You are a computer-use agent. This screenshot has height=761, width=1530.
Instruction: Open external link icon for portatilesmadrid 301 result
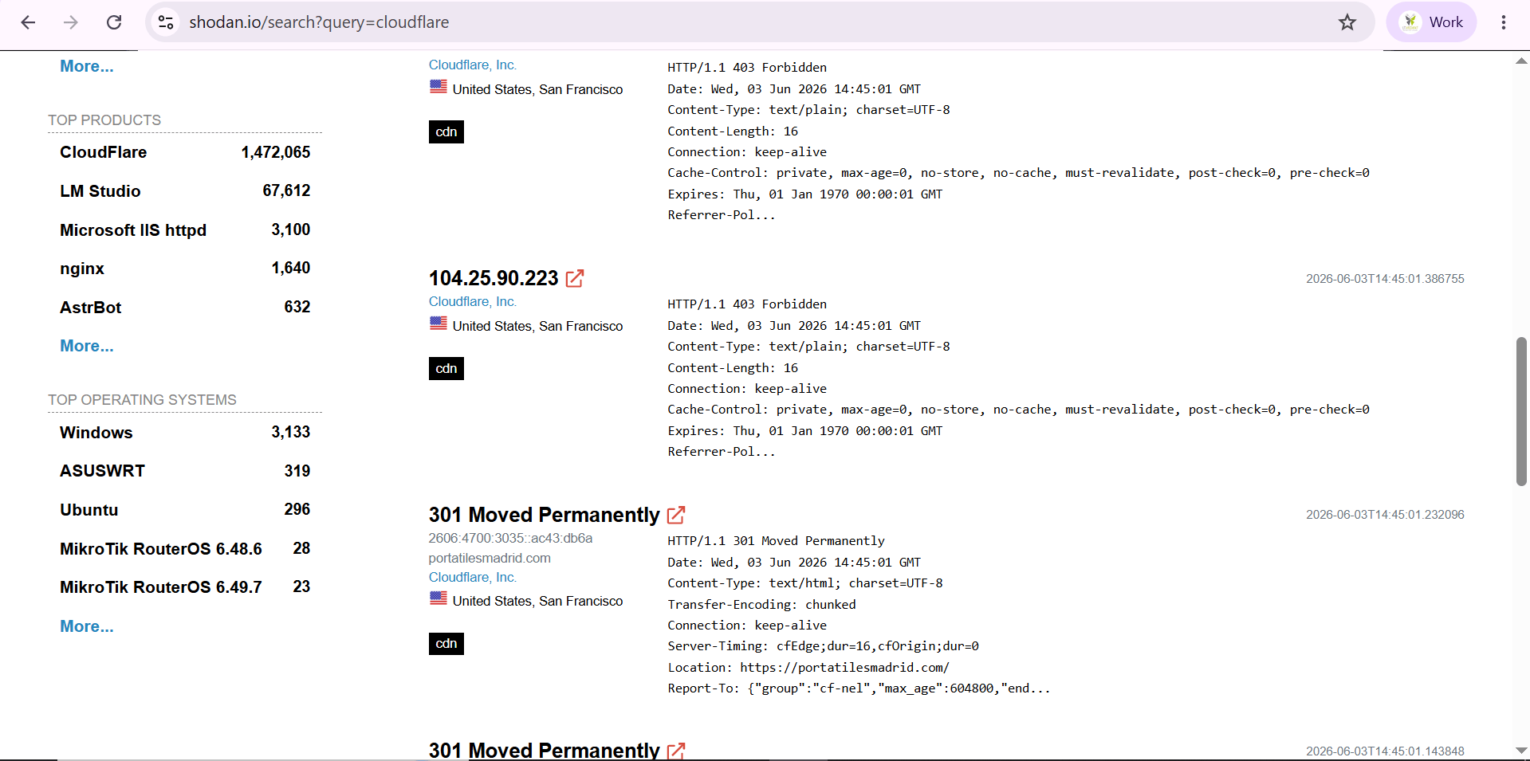pos(676,515)
